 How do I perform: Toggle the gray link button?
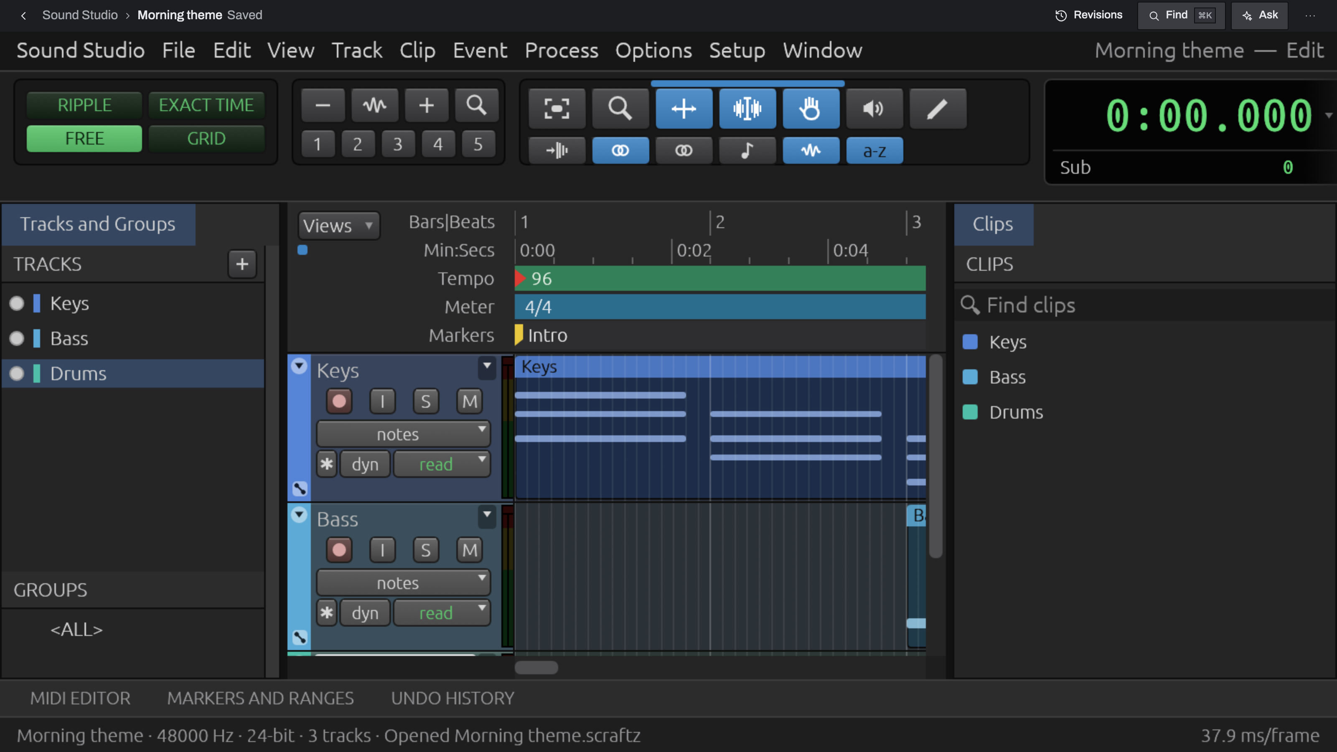[x=684, y=150]
